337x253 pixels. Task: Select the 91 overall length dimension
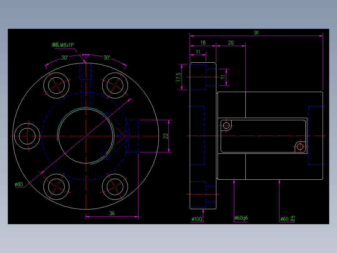(x=256, y=33)
